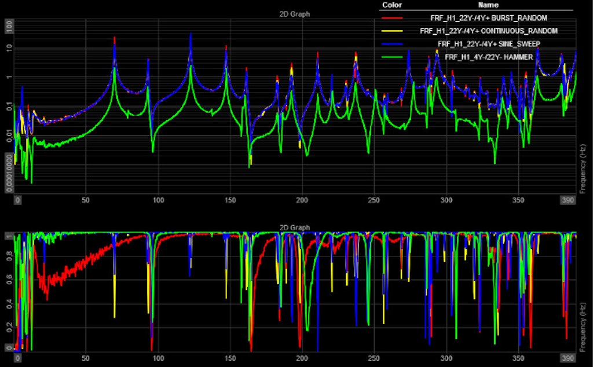Click the 300 tick on the FRF graph x-axis
593x367 pixels.
pyautogui.click(x=446, y=200)
